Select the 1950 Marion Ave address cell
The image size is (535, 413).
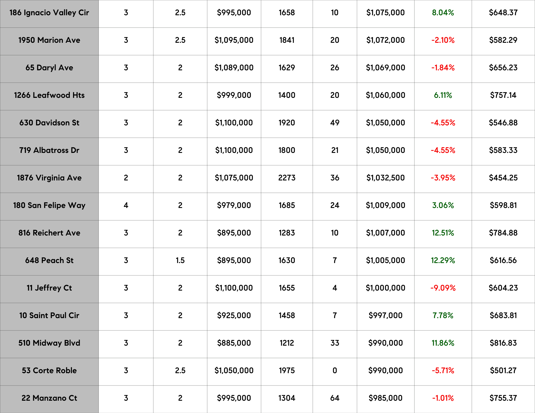[x=49, y=40]
